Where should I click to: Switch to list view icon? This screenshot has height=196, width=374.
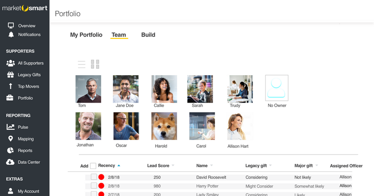[82, 64]
